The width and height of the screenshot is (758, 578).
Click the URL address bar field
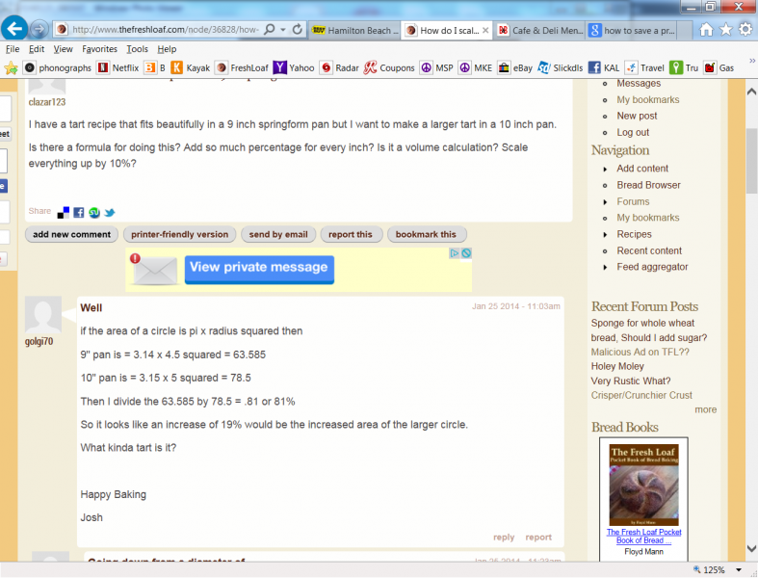pos(164,30)
